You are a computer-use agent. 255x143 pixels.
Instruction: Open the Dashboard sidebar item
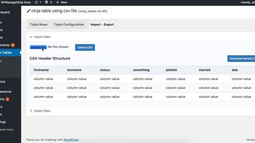click(5, 12)
